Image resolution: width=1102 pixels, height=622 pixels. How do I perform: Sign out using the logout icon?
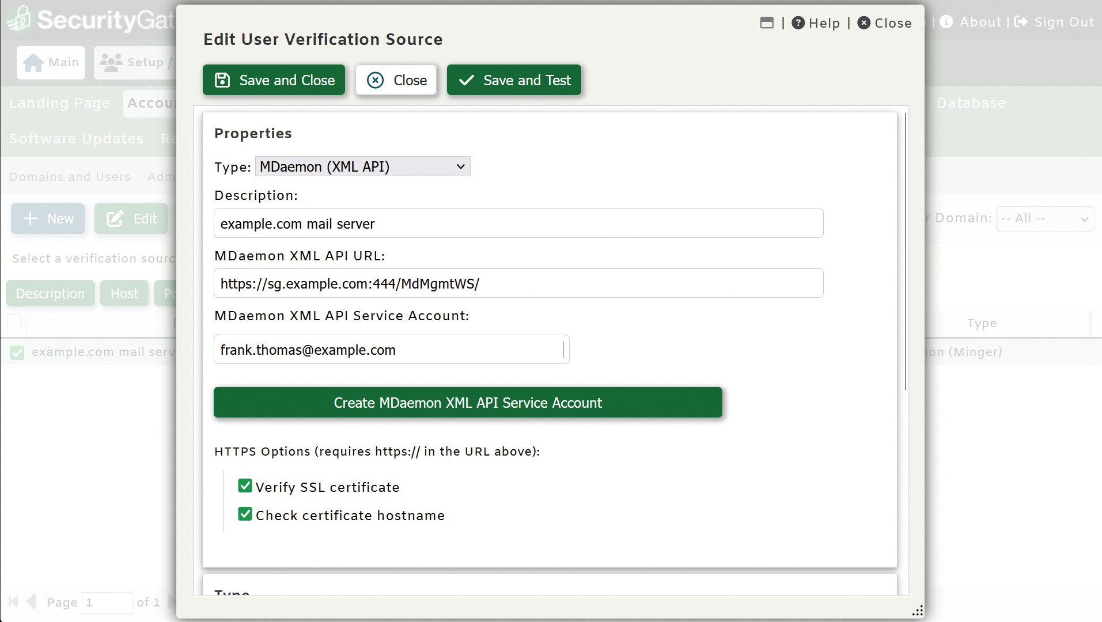(1020, 21)
